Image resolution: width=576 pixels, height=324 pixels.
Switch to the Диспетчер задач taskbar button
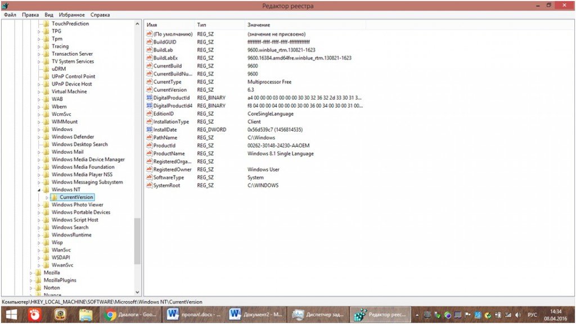click(x=318, y=315)
